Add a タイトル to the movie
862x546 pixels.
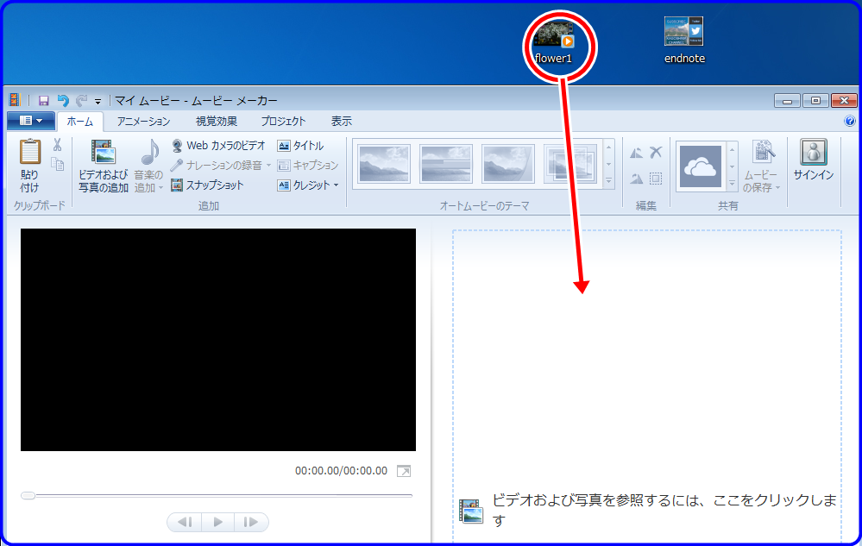click(300, 146)
